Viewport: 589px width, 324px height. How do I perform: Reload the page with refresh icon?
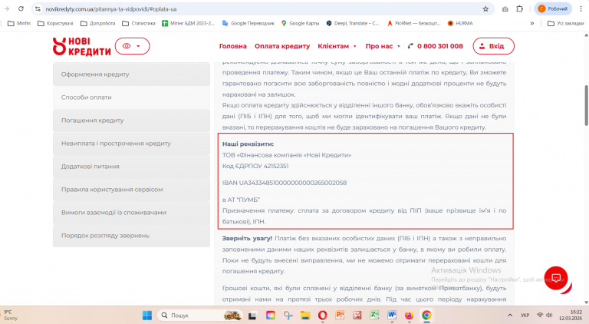(21, 8)
